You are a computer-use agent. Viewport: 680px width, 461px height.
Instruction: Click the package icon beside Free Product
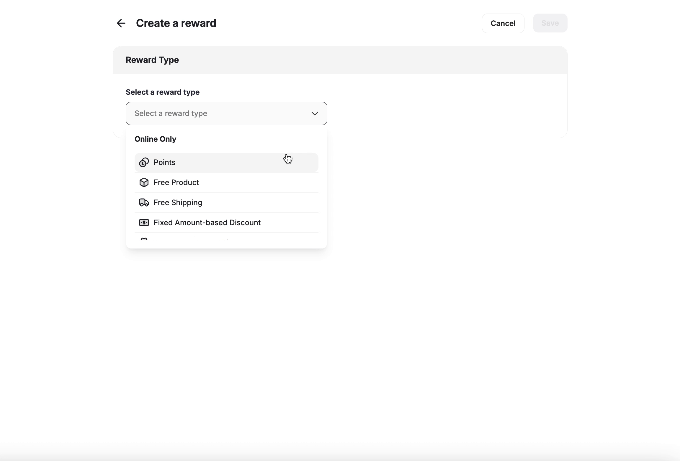[144, 182]
